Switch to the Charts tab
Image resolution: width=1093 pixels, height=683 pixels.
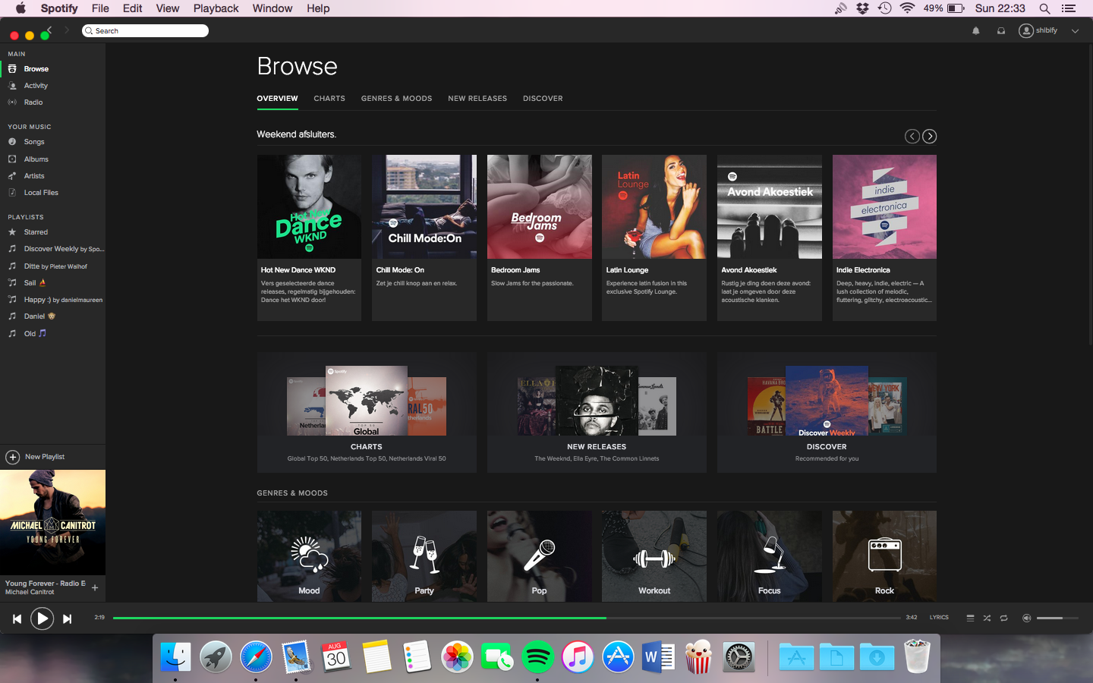[329, 99]
